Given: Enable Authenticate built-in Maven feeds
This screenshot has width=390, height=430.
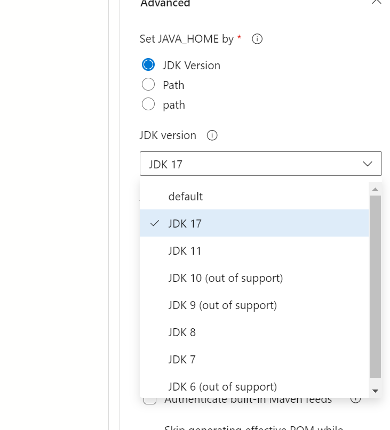Looking at the screenshot, I should point(150,399).
